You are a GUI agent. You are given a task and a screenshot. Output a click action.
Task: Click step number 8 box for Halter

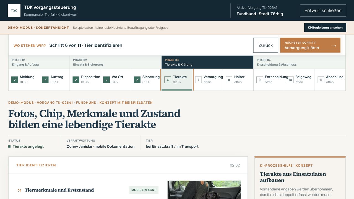click(229, 80)
